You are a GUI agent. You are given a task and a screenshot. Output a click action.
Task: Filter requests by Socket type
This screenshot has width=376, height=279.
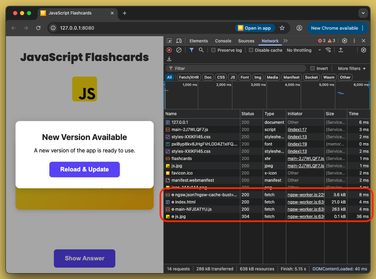coord(311,77)
